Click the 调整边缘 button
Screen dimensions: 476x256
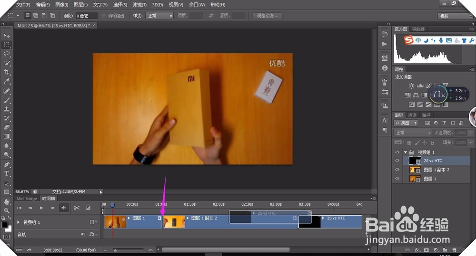268,16
